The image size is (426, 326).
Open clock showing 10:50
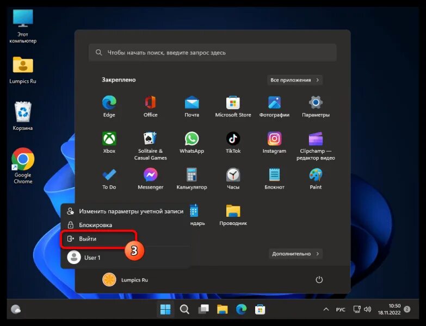coord(389,309)
